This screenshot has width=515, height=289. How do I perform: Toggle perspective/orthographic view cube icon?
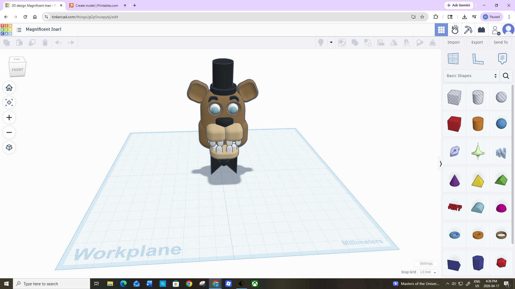pos(9,147)
